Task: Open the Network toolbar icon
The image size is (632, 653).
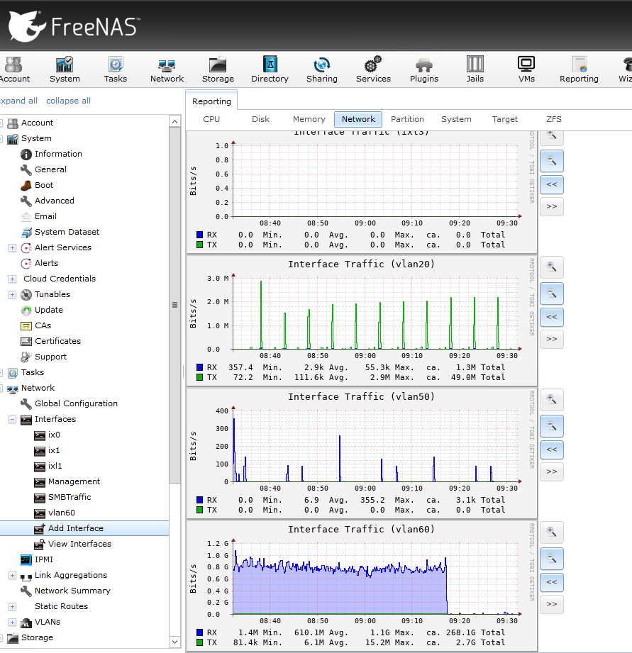Action: pos(167,69)
